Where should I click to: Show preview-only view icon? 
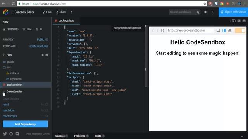[244, 21]
